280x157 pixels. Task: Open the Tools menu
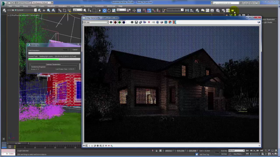(x=17, y=6)
